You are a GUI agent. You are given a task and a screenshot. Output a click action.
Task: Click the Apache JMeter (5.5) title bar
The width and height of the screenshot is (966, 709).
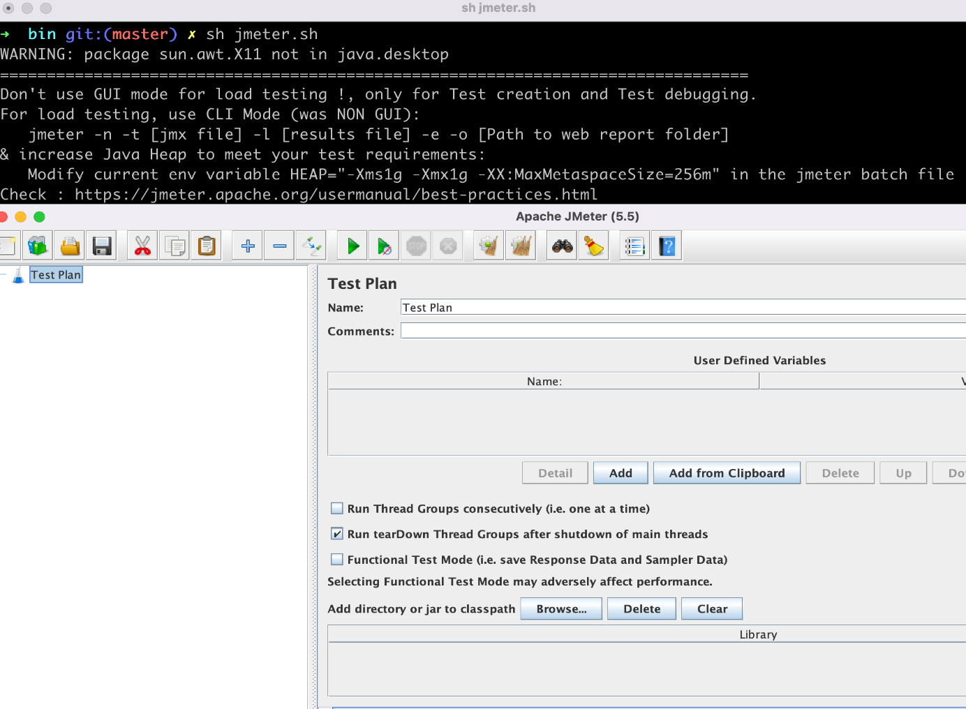pyautogui.click(x=577, y=216)
